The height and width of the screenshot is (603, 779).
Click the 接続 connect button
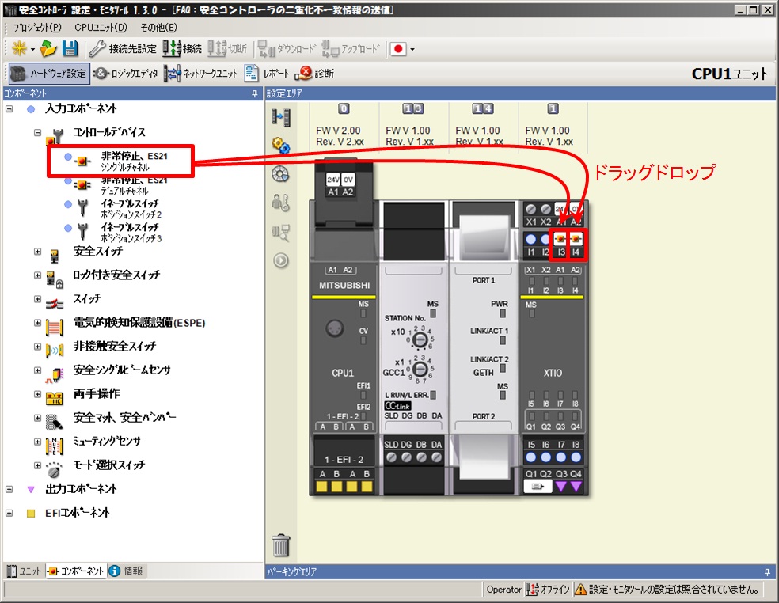183,48
